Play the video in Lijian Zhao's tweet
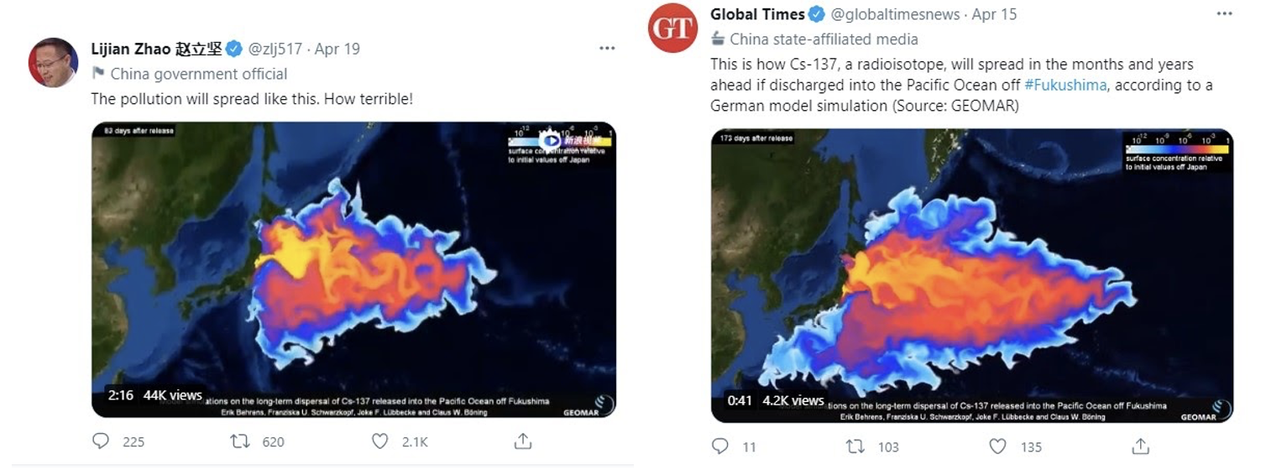The width and height of the screenshot is (1266, 475). (353, 269)
